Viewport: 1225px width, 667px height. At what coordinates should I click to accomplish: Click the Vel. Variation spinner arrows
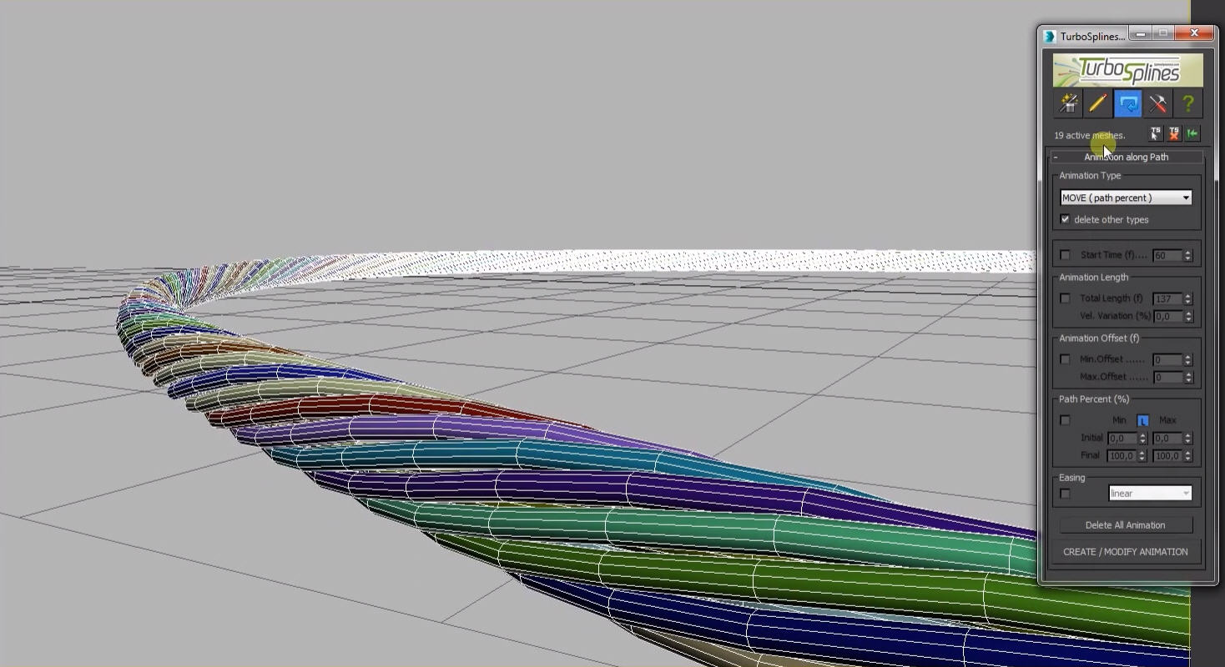tap(1188, 316)
